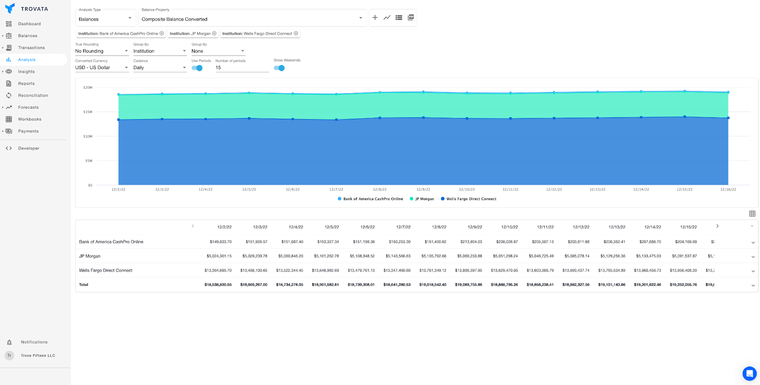Switch to the list view icon

click(399, 18)
